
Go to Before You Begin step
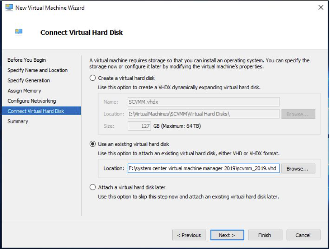pyautogui.click(x=27, y=60)
